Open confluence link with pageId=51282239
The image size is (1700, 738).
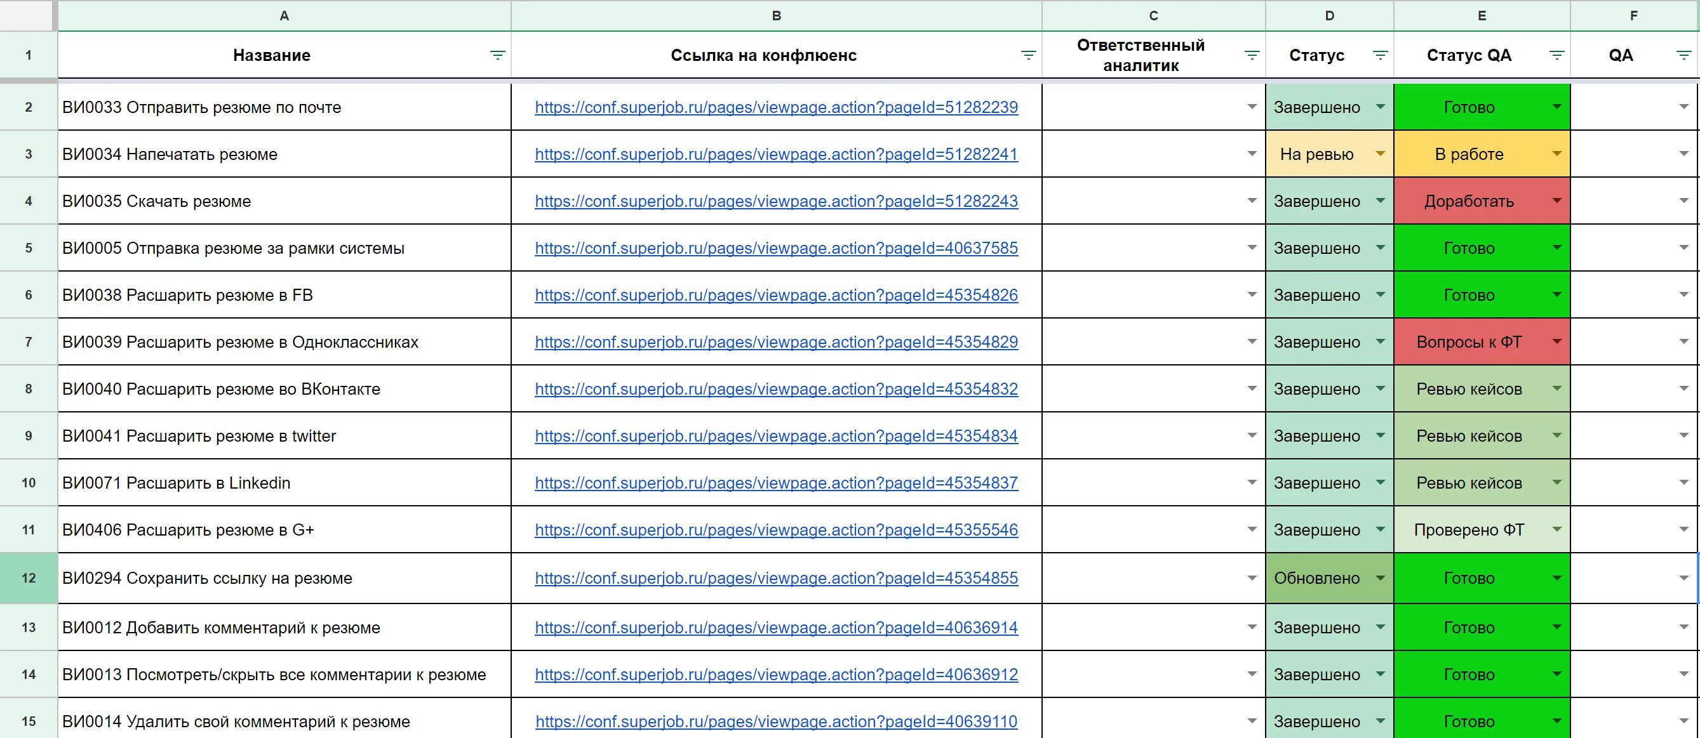(x=776, y=107)
